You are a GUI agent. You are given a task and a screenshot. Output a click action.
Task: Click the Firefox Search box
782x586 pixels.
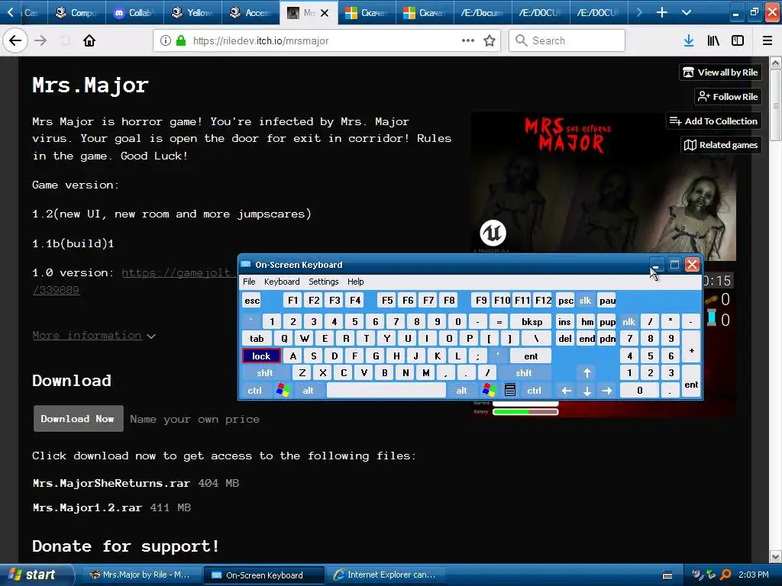click(x=567, y=40)
